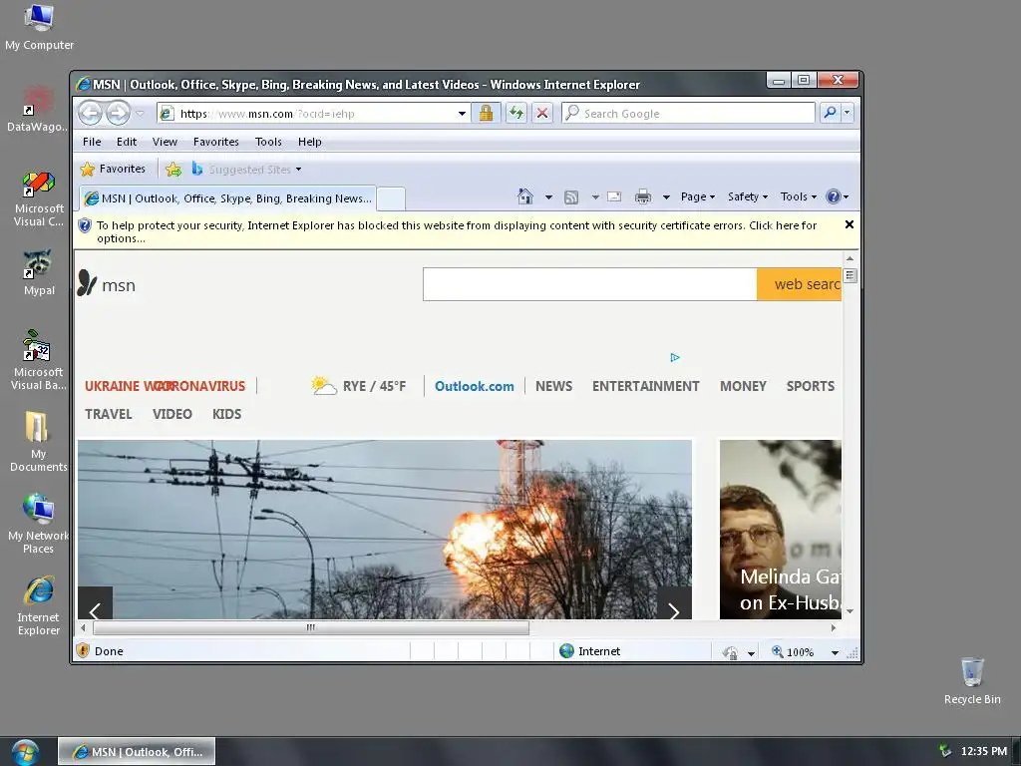This screenshot has width=1021, height=766.
Task: Expand the Home button dropdown arrow
Action: click(x=548, y=197)
